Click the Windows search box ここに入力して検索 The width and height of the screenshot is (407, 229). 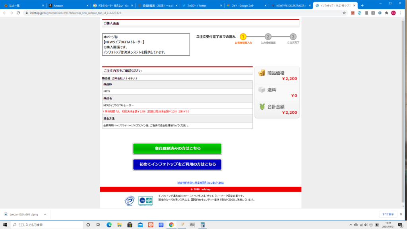(x=47, y=225)
